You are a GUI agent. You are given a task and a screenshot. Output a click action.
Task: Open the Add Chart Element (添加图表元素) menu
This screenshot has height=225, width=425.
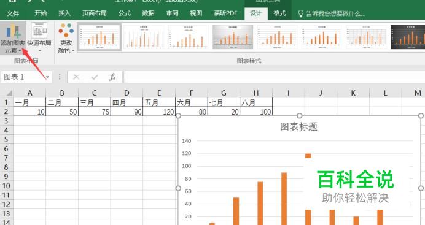pos(13,38)
